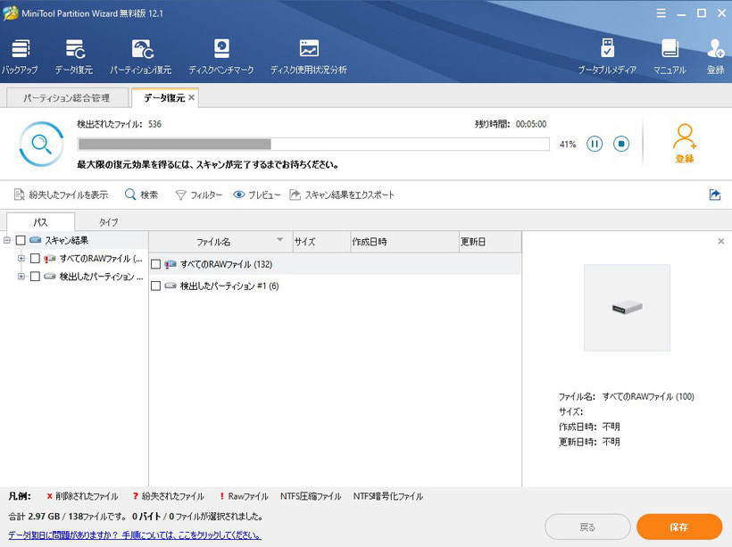Click the データ復元 toolbar icon

74,57
